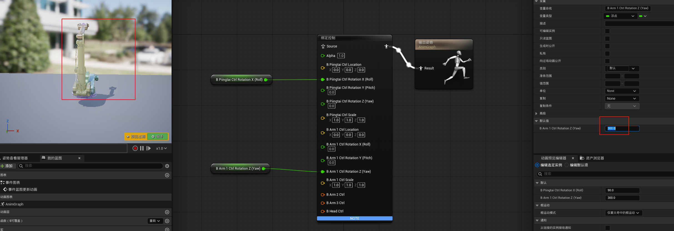Click B Piingtai Ctrl Rotation Z (Yaw) pin
Image resolution: width=674 pixels, height=231 pixels.
pos(323,104)
